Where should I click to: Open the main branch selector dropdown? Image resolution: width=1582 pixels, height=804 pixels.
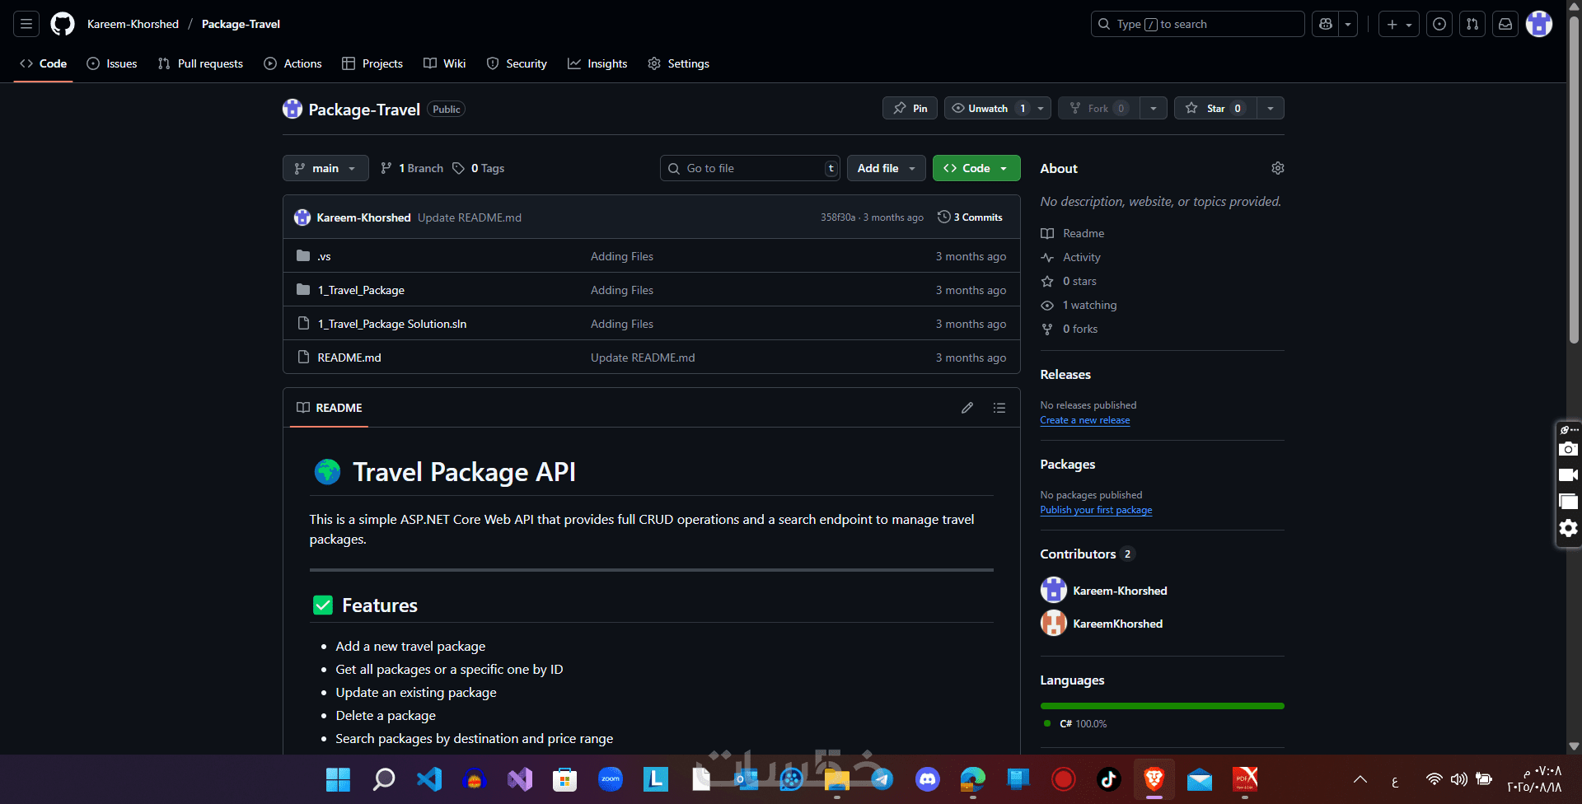point(325,168)
